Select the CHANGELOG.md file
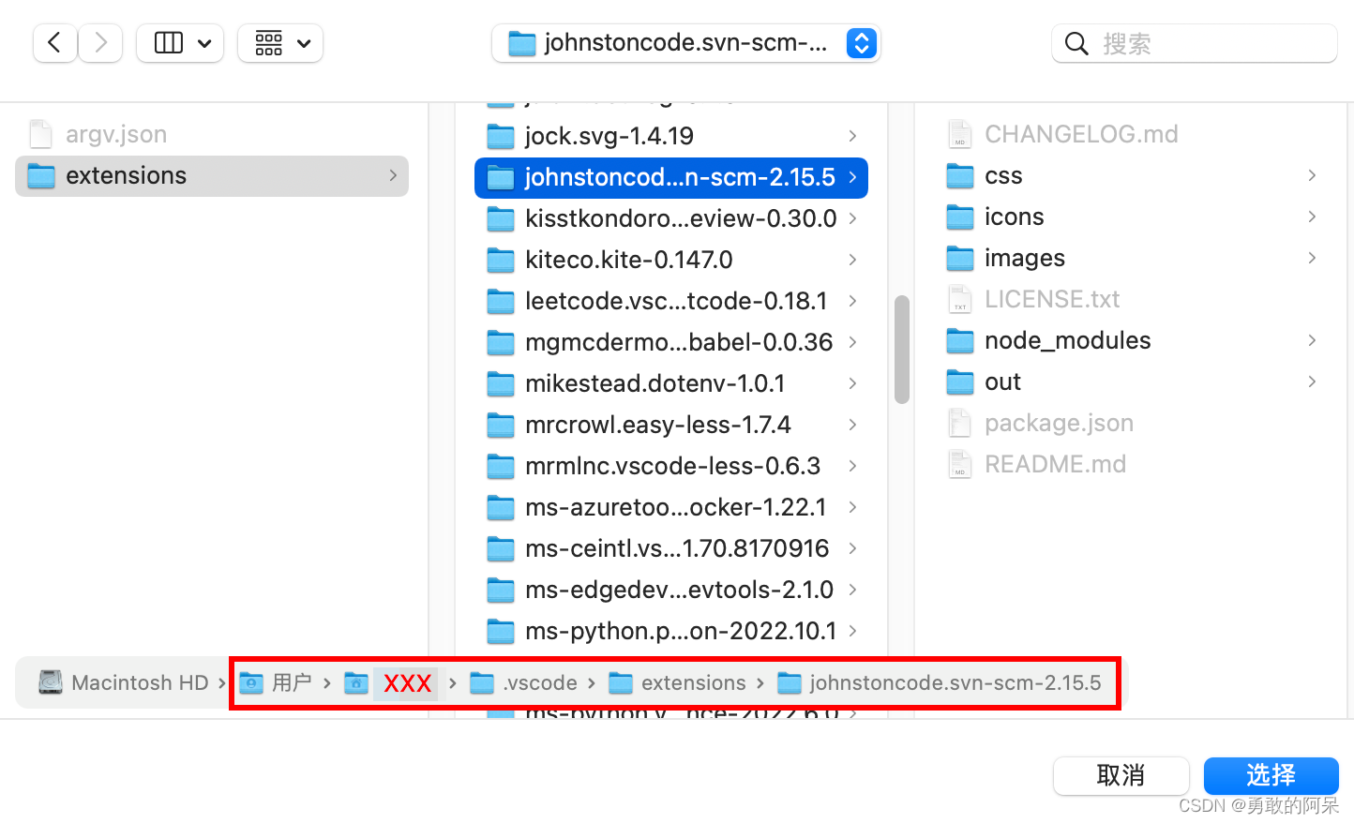The image size is (1354, 823). pyautogui.click(x=1131, y=134)
